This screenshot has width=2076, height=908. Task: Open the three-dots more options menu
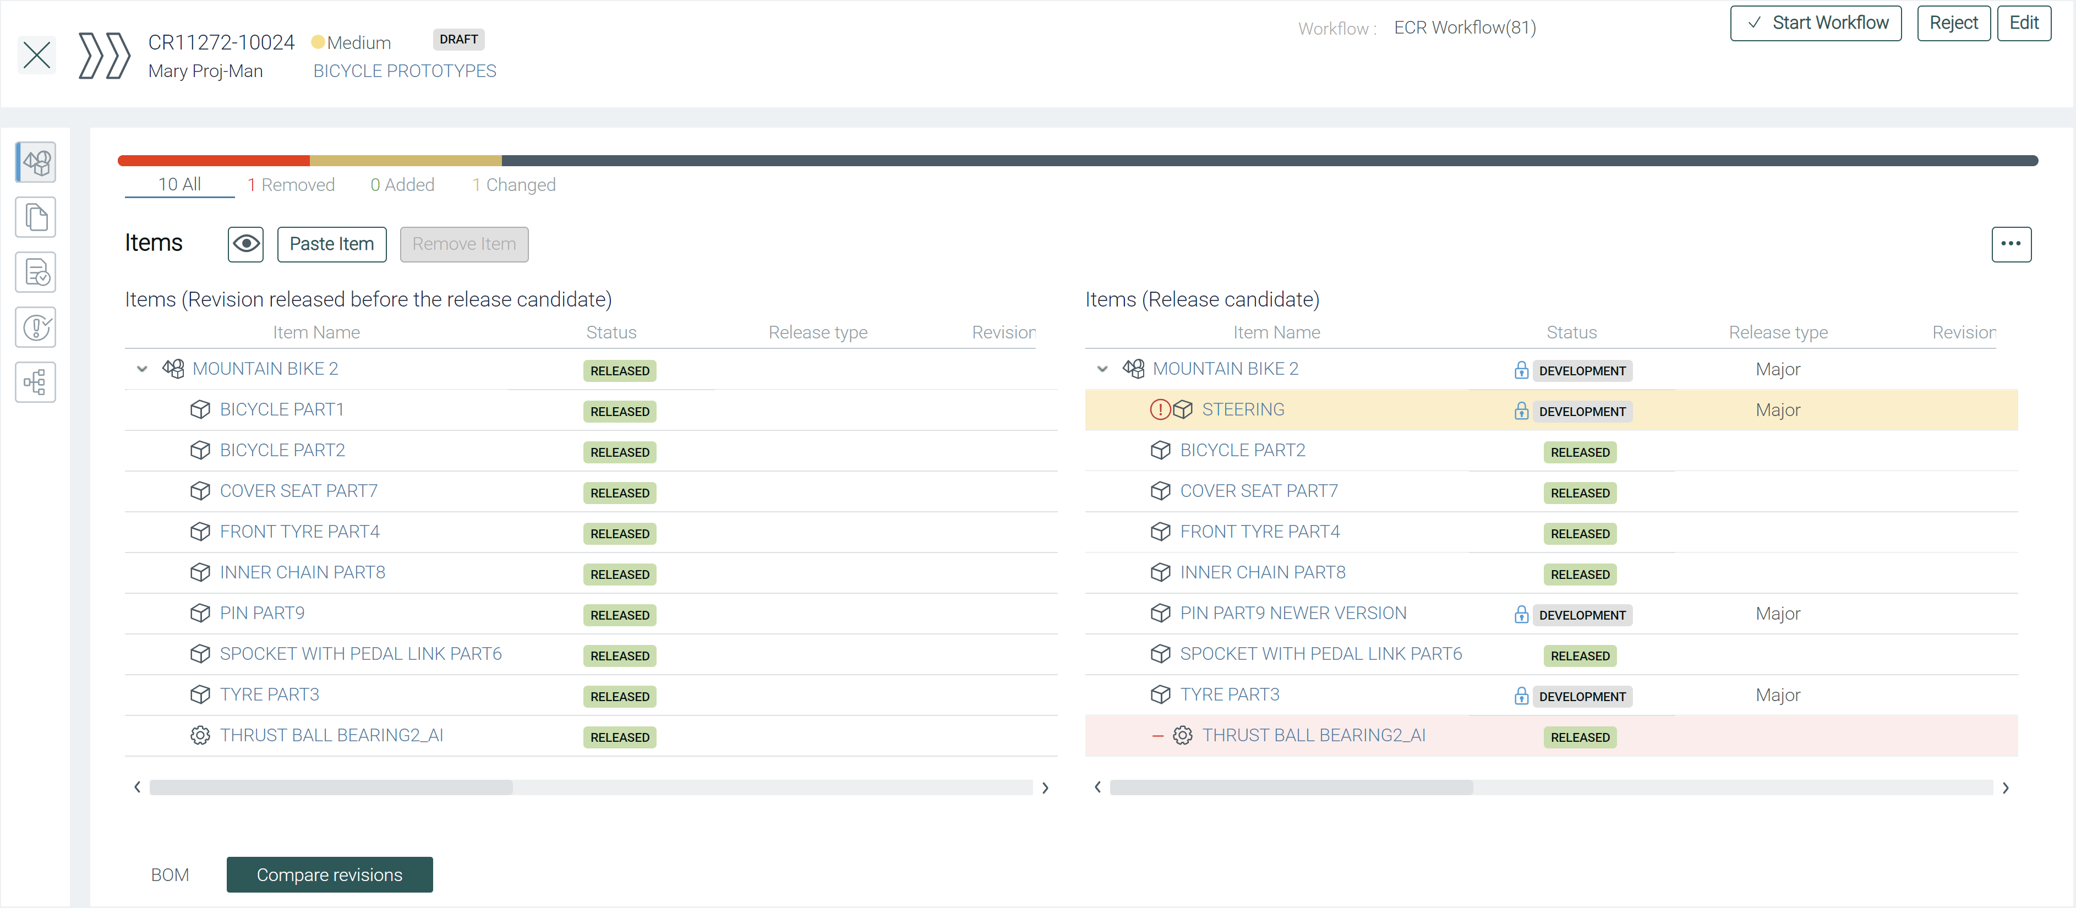tap(2010, 244)
